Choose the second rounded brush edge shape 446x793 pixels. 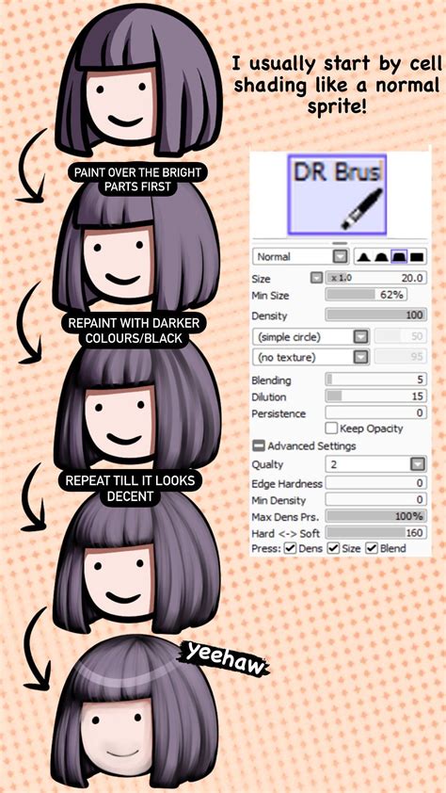379,257
